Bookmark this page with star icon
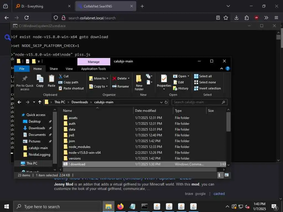Viewport: 283px width, 212px height. (x=226, y=18)
